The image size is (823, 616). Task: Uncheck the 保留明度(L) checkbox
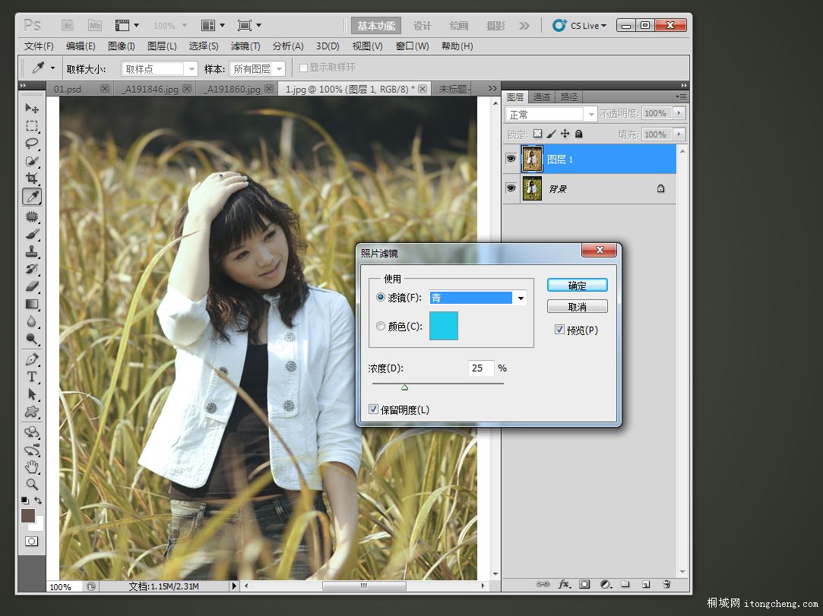(x=373, y=409)
